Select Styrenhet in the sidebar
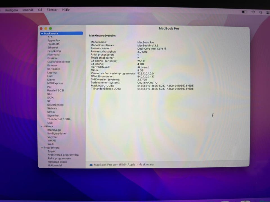The width and height of the screenshot is (270, 202). [53, 116]
